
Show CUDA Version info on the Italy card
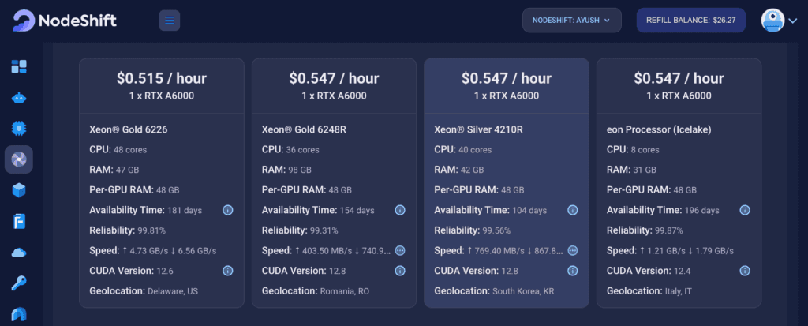(x=745, y=271)
